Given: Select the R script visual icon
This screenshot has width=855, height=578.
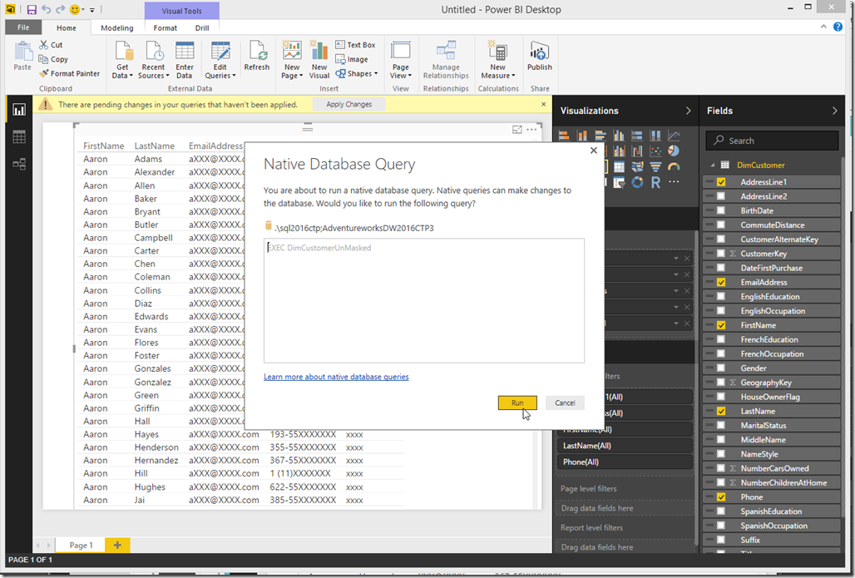Looking at the screenshot, I should tap(655, 183).
